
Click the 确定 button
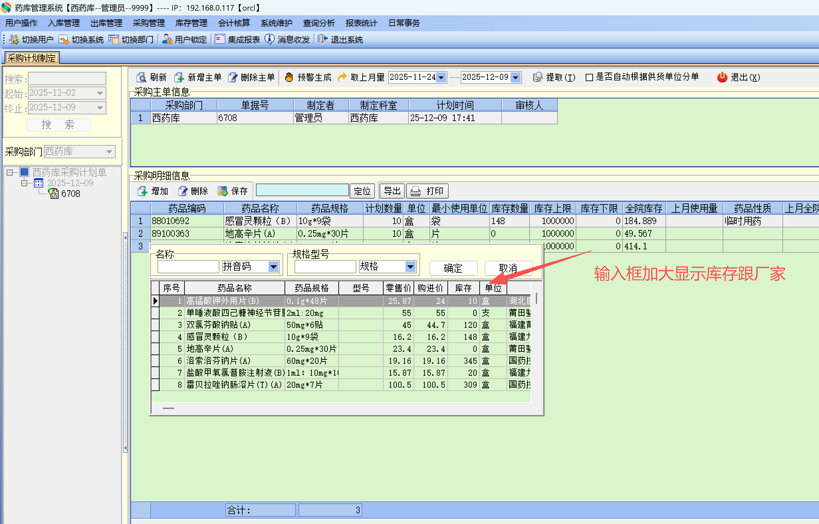tap(453, 268)
